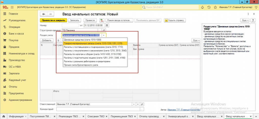
Task: Expand the Раздел учета dropdown arrow
Action: click(104, 35)
